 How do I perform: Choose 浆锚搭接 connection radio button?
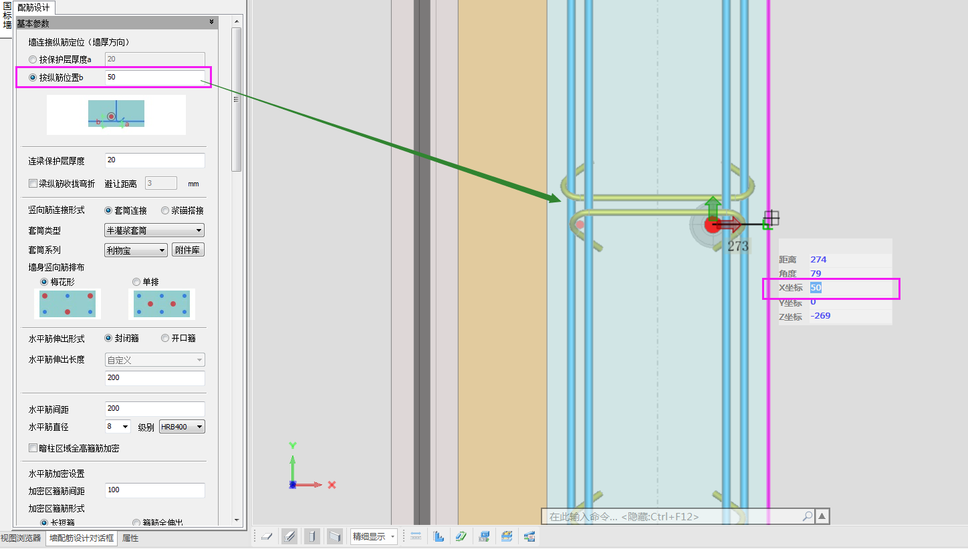165,210
